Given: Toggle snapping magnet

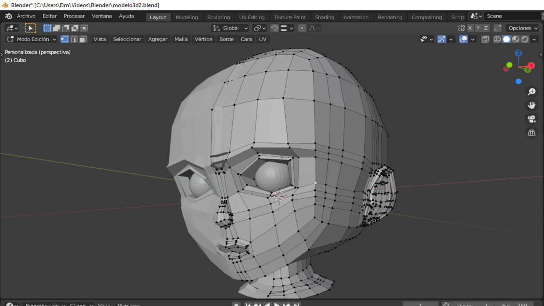Looking at the screenshot, I should tap(274, 28).
